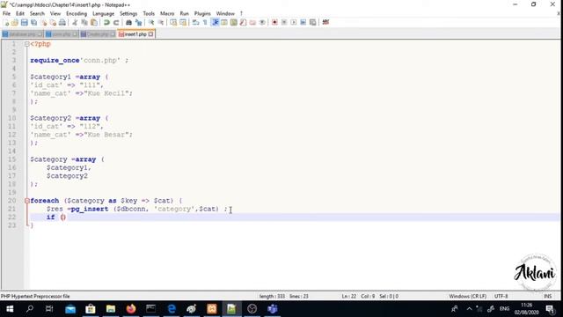This screenshot has height=317, width=563.
Task: Switch to the insert1.php tab
Action: pyautogui.click(x=135, y=34)
